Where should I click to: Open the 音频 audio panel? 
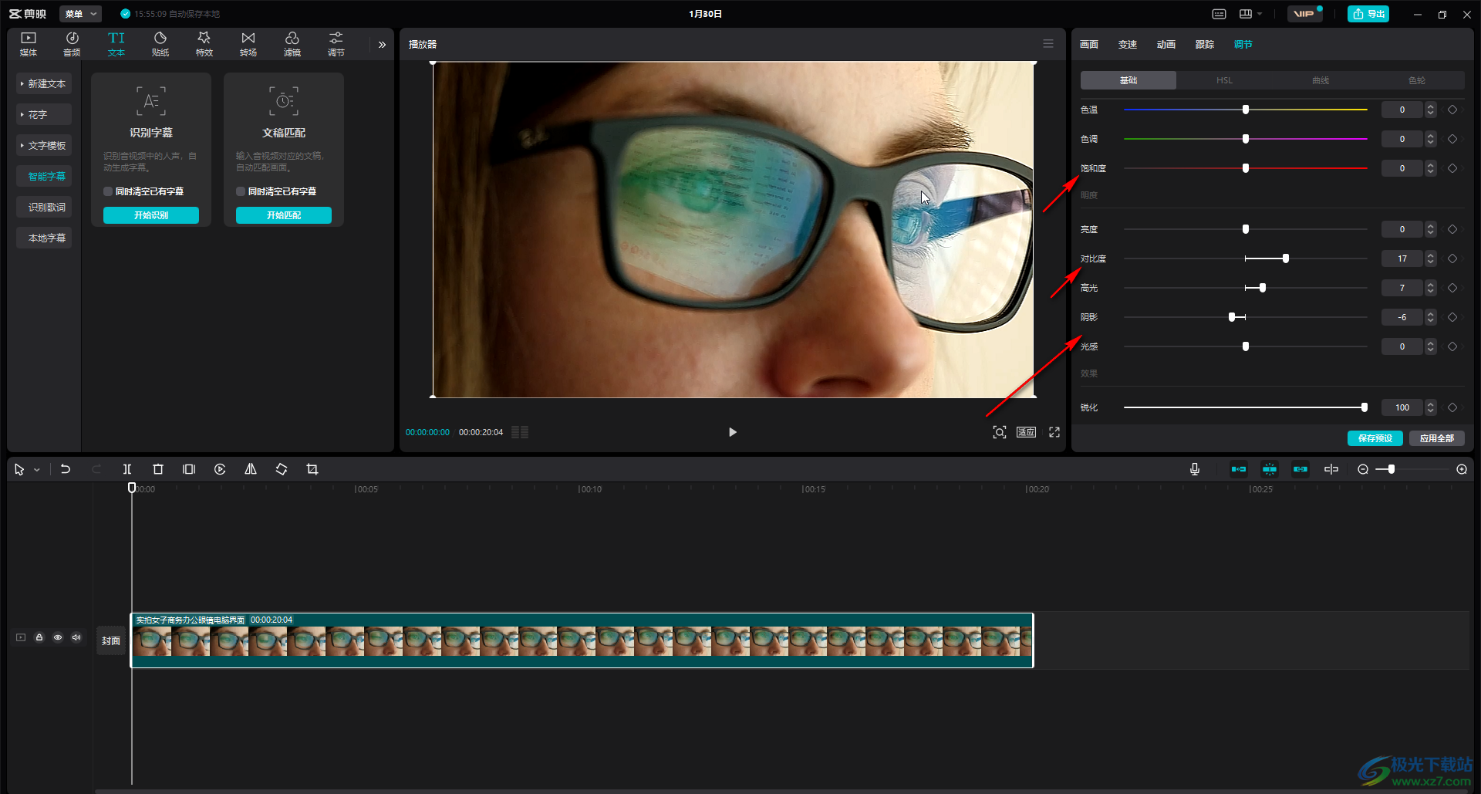coord(72,44)
